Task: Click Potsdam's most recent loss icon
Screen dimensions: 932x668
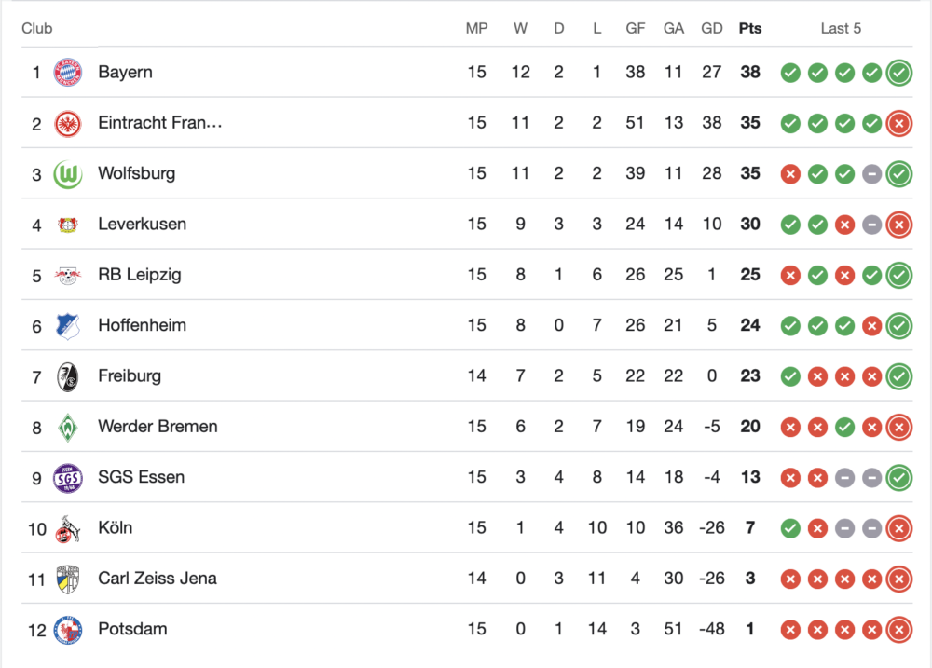Action: [898, 630]
